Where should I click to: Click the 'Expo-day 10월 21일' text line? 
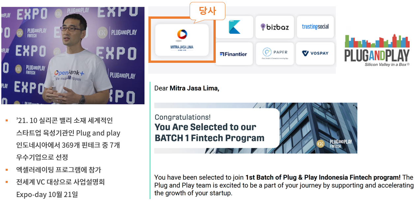pos(47,194)
